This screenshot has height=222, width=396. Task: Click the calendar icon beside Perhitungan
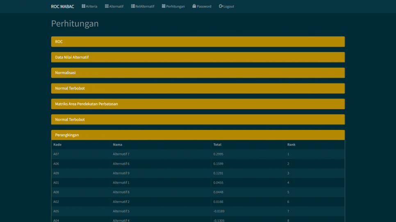(x=164, y=6)
